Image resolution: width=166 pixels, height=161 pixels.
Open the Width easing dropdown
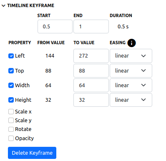131,86
